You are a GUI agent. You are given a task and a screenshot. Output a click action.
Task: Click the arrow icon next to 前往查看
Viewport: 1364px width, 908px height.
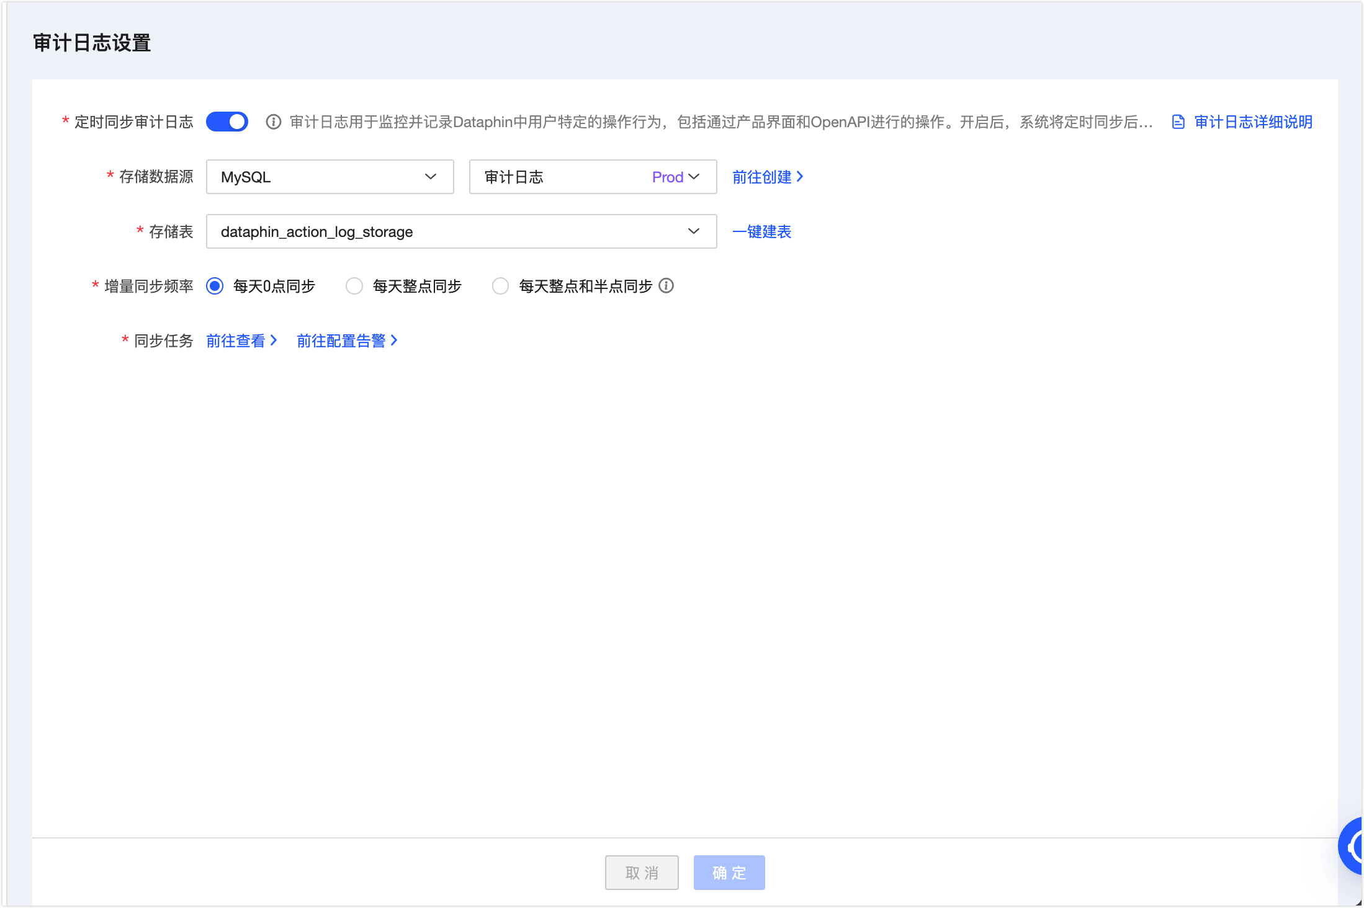point(274,340)
